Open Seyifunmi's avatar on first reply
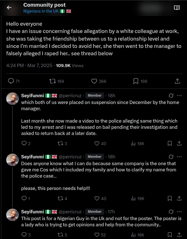The width and height of the screenshot is (187, 239). click(x=12, y=99)
